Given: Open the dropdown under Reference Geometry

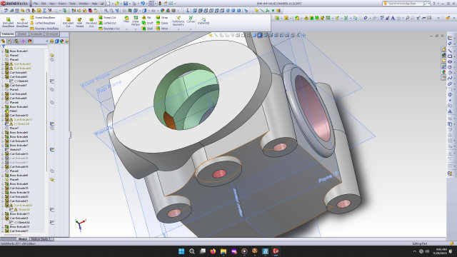Looking at the screenshot, I should pos(178,29).
